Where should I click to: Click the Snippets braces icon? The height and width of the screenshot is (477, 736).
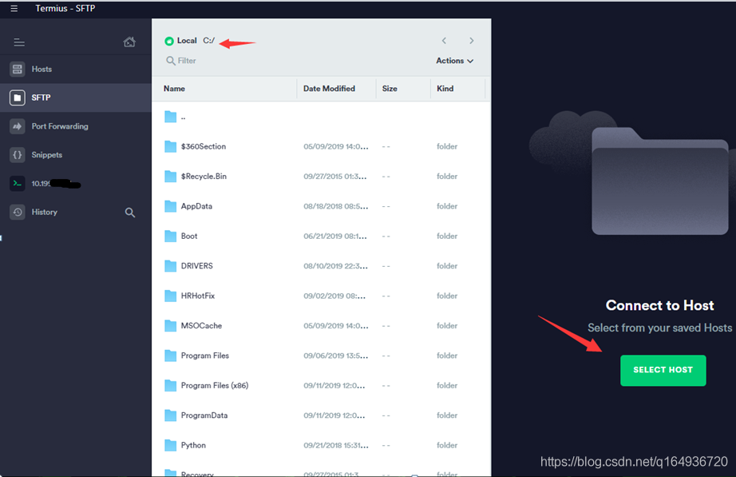[x=18, y=155]
